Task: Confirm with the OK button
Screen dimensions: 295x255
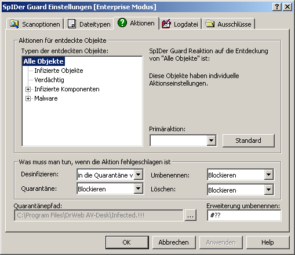Action: [127, 242]
